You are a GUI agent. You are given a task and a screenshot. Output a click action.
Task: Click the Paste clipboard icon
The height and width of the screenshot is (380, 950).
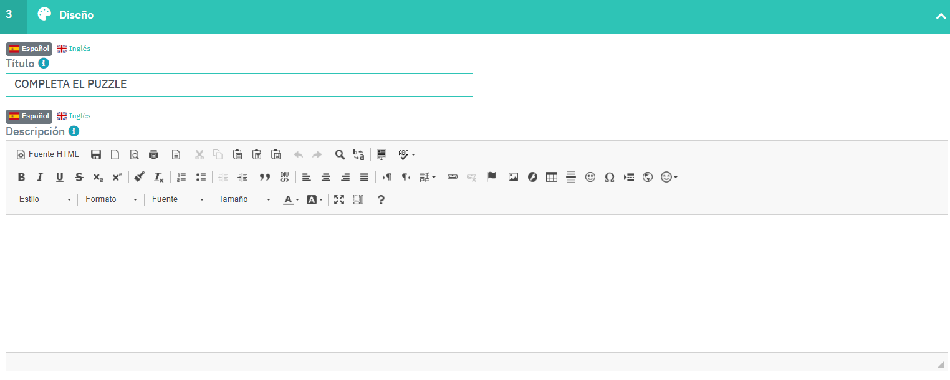click(x=238, y=154)
